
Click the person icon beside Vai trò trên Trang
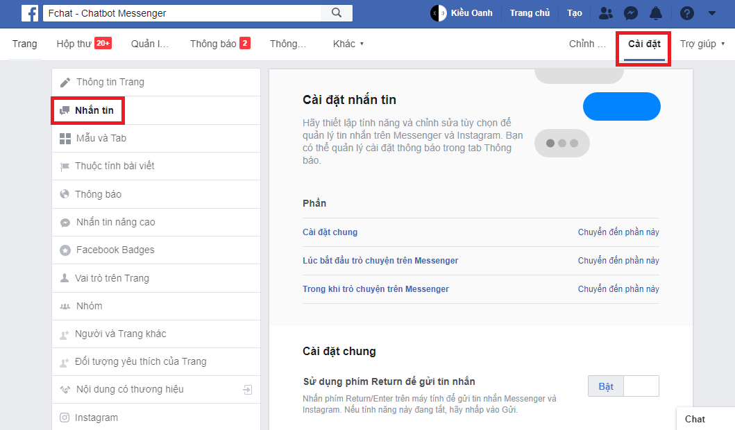(65, 278)
